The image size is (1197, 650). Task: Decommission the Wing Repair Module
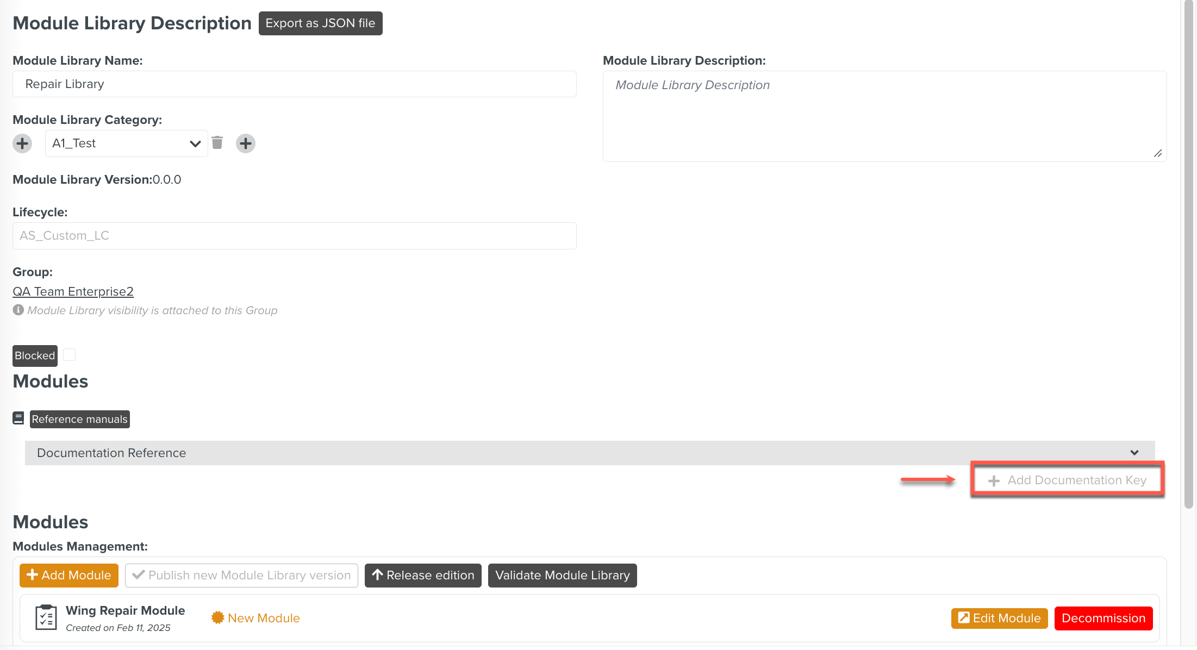[x=1103, y=618]
